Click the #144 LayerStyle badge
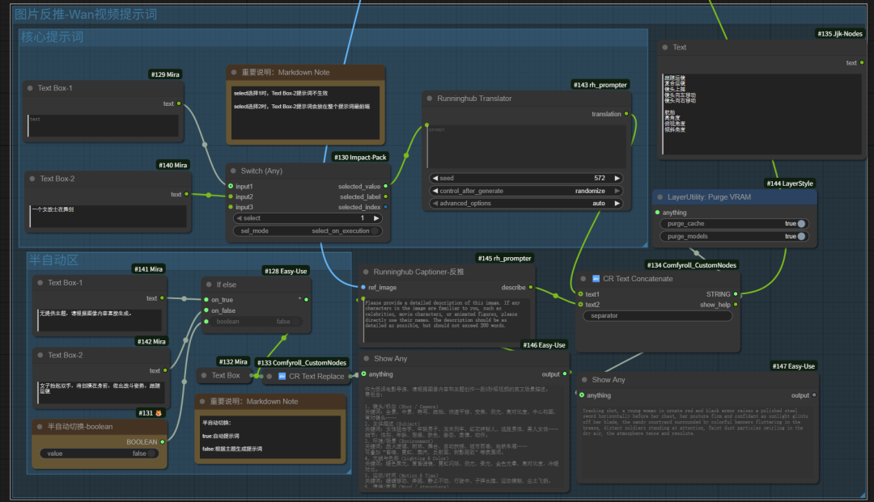This screenshot has width=874, height=502. point(790,184)
